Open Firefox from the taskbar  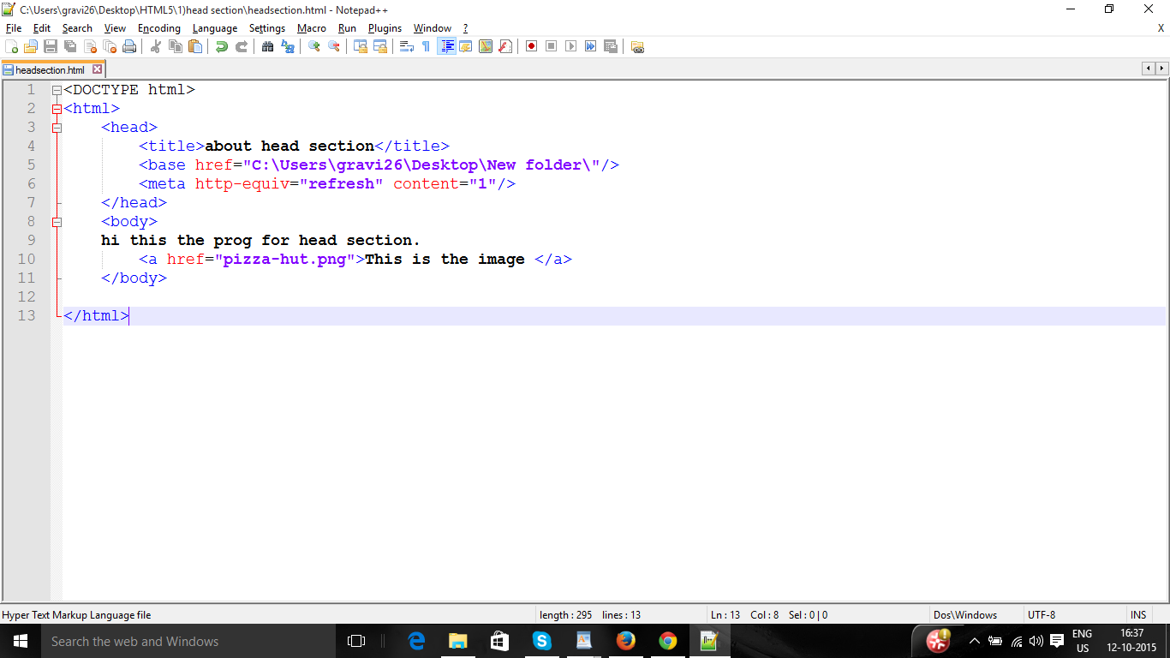click(626, 641)
